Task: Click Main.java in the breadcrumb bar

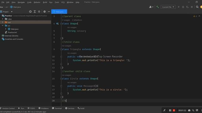Action: (15, 7)
